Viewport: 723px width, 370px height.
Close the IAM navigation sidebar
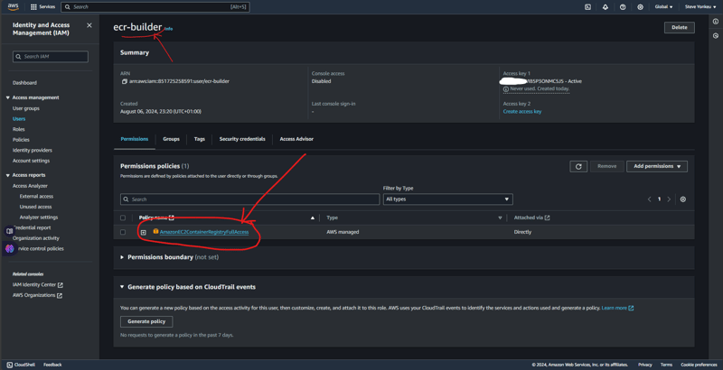(x=89, y=25)
